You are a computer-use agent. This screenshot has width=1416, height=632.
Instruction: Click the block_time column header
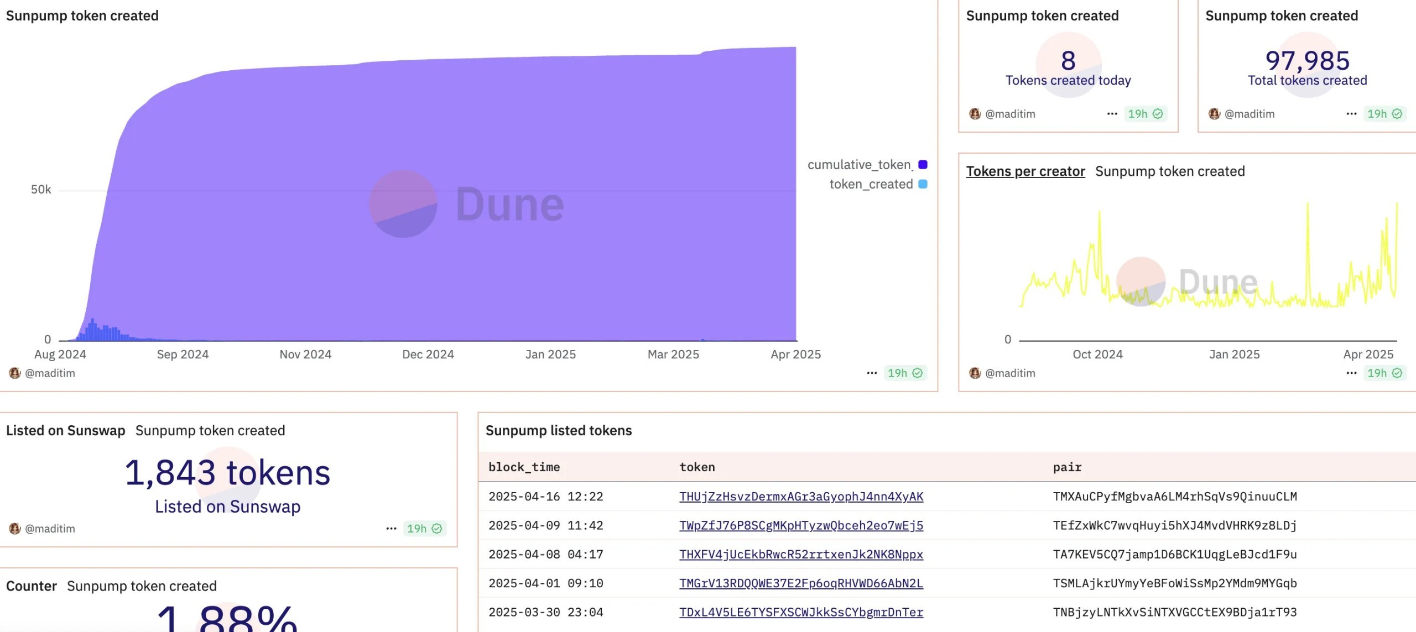click(523, 467)
